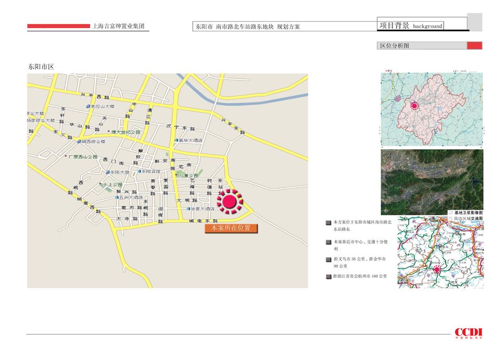The image size is (494, 349).
Task: Click the road label 城南东路
Action: tap(203, 221)
